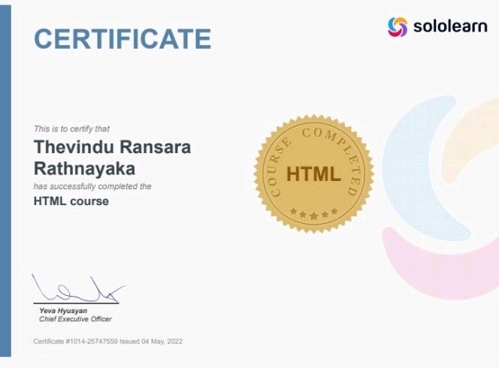The image size is (499, 368).
Task: Click the handwritten CEO signature
Action: 75,290
